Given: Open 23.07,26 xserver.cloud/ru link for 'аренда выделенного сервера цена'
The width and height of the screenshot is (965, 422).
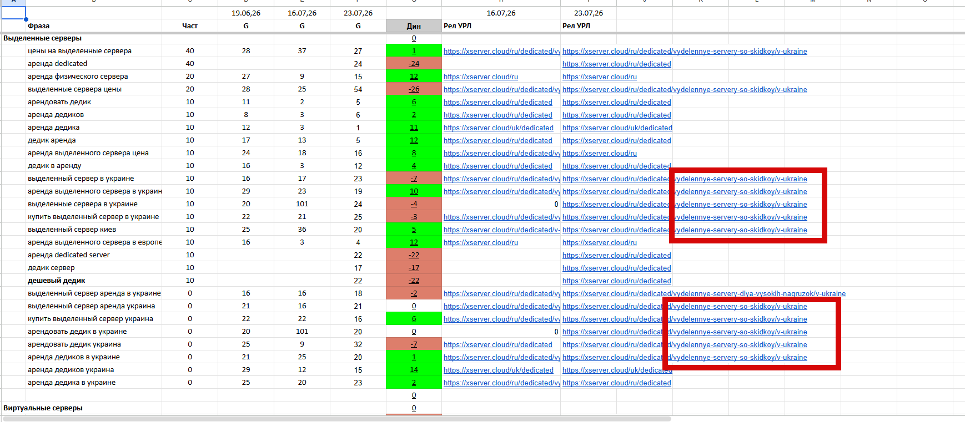Looking at the screenshot, I should (600, 153).
